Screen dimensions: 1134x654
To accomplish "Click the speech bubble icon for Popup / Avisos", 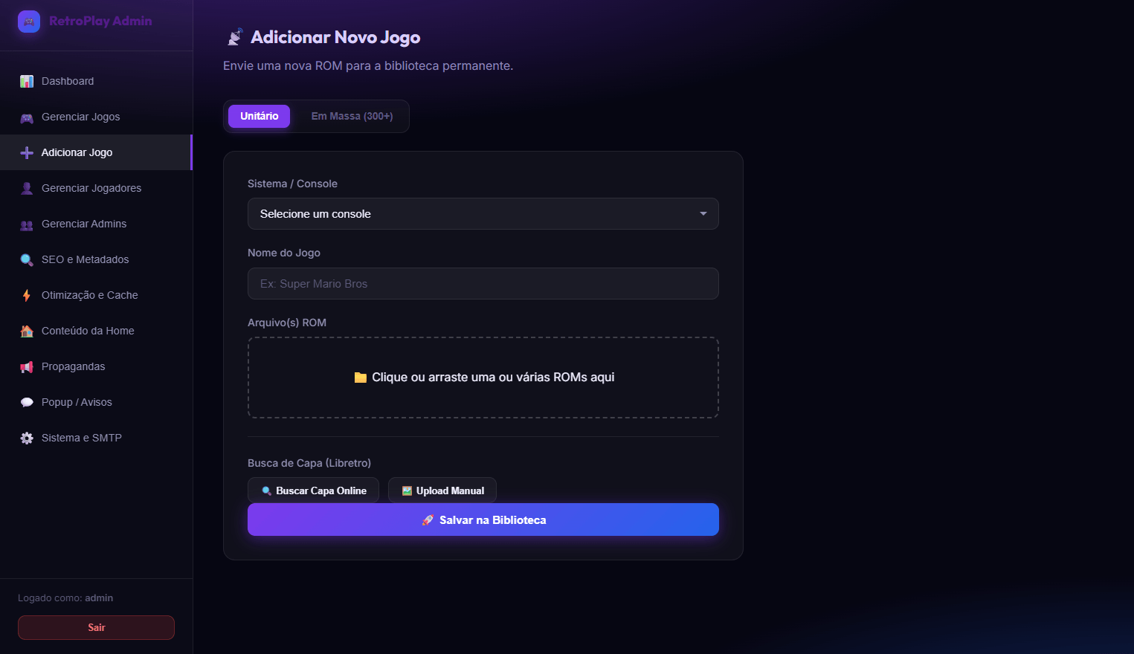I will click(x=27, y=403).
